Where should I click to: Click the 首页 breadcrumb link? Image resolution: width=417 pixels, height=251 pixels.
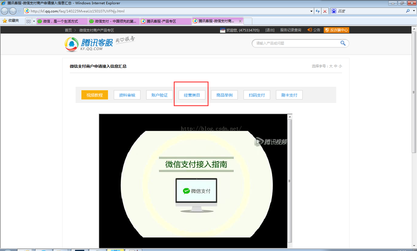point(68,30)
